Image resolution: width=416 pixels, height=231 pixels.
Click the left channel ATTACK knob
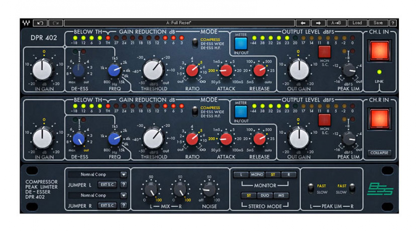[x=226, y=70]
